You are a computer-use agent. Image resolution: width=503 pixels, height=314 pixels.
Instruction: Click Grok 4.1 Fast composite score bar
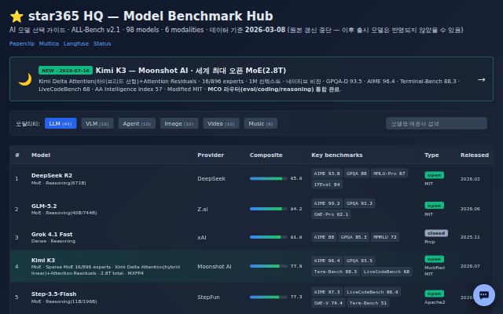tap(268, 237)
